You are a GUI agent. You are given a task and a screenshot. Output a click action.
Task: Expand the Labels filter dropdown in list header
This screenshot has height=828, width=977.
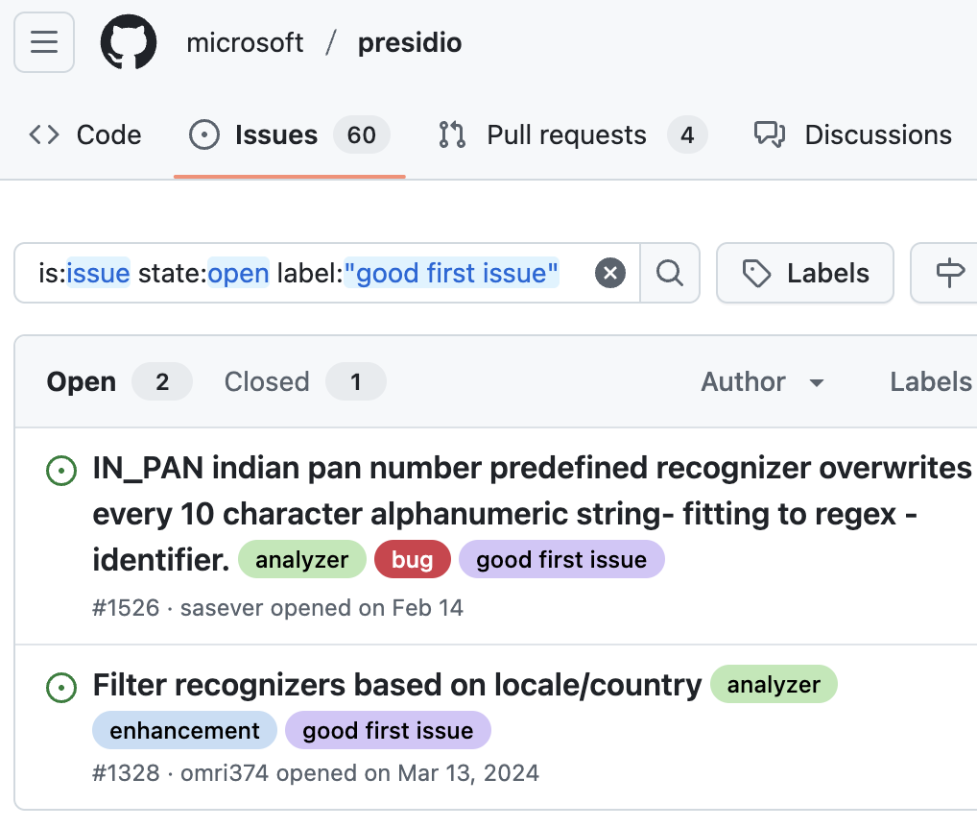coord(932,381)
